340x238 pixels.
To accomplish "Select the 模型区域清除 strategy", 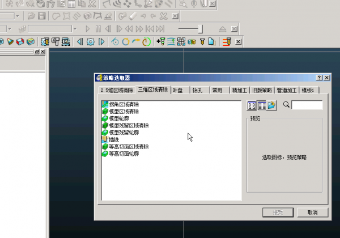I will point(121,112).
